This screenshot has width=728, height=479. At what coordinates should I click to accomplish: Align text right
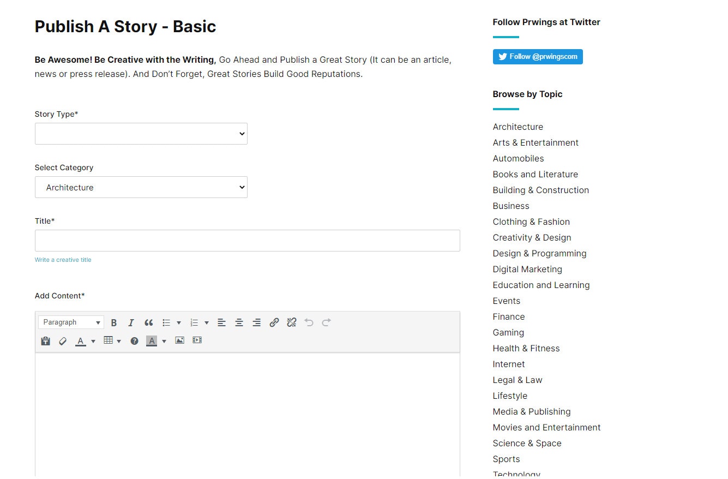pos(256,322)
